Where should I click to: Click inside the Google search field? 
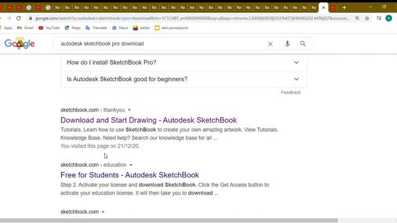coord(162,44)
